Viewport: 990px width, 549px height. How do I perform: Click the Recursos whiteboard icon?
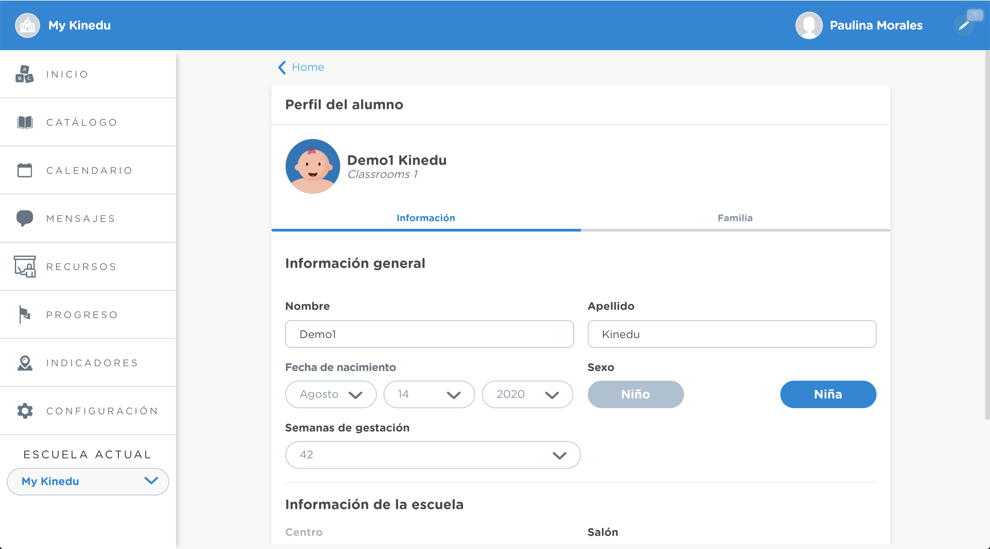(x=25, y=267)
